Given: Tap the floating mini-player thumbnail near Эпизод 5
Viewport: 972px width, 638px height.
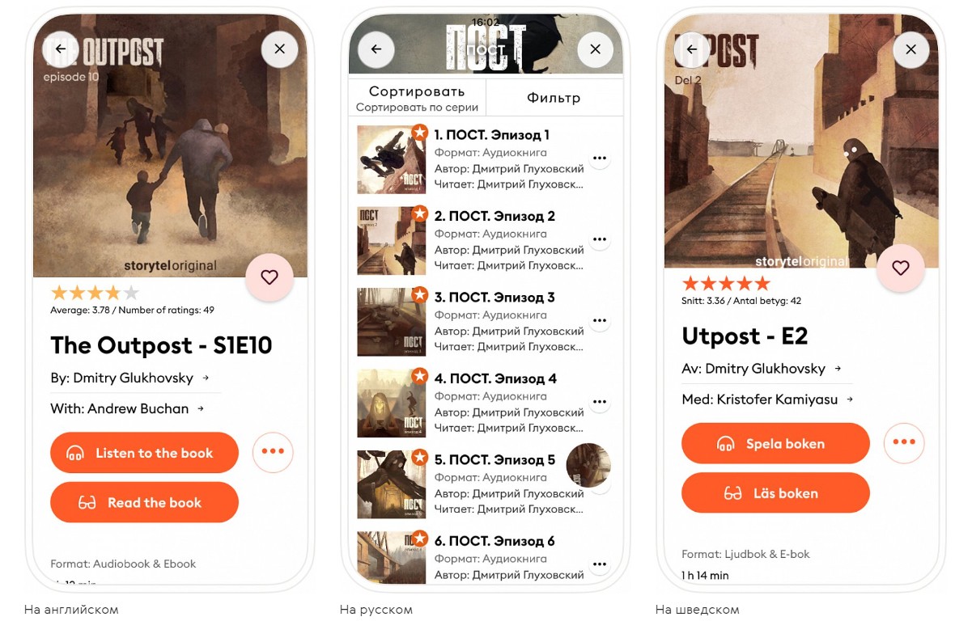Looking at the screenshot, I should (x=588, y=466).
